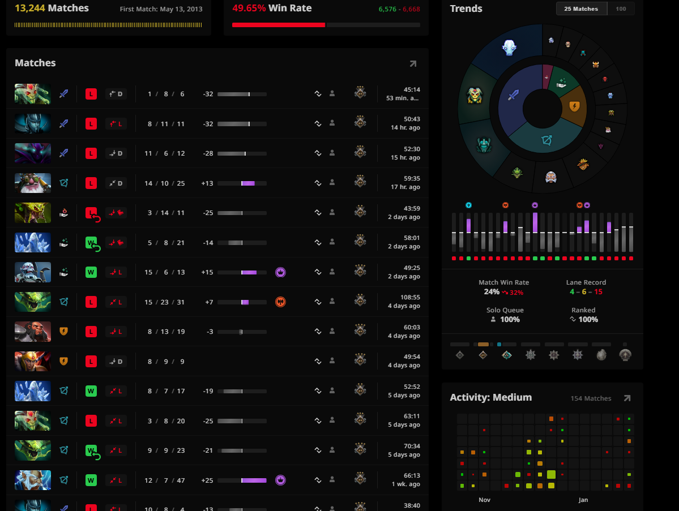The height and width of the screenshot is (511, 679).
Task: Click the offlane shield role icon in 60:03 row
Action: coord(63,332)
